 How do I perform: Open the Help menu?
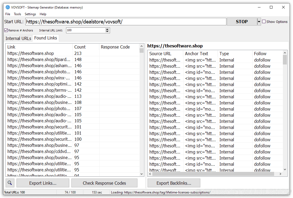point(43,14)
